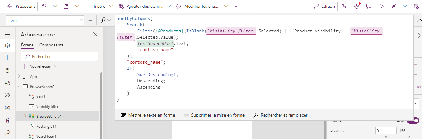Click the paste clipboard icon
Viewport: 422px width, 139px height.
pyautogui.click(x=66, y=6)
